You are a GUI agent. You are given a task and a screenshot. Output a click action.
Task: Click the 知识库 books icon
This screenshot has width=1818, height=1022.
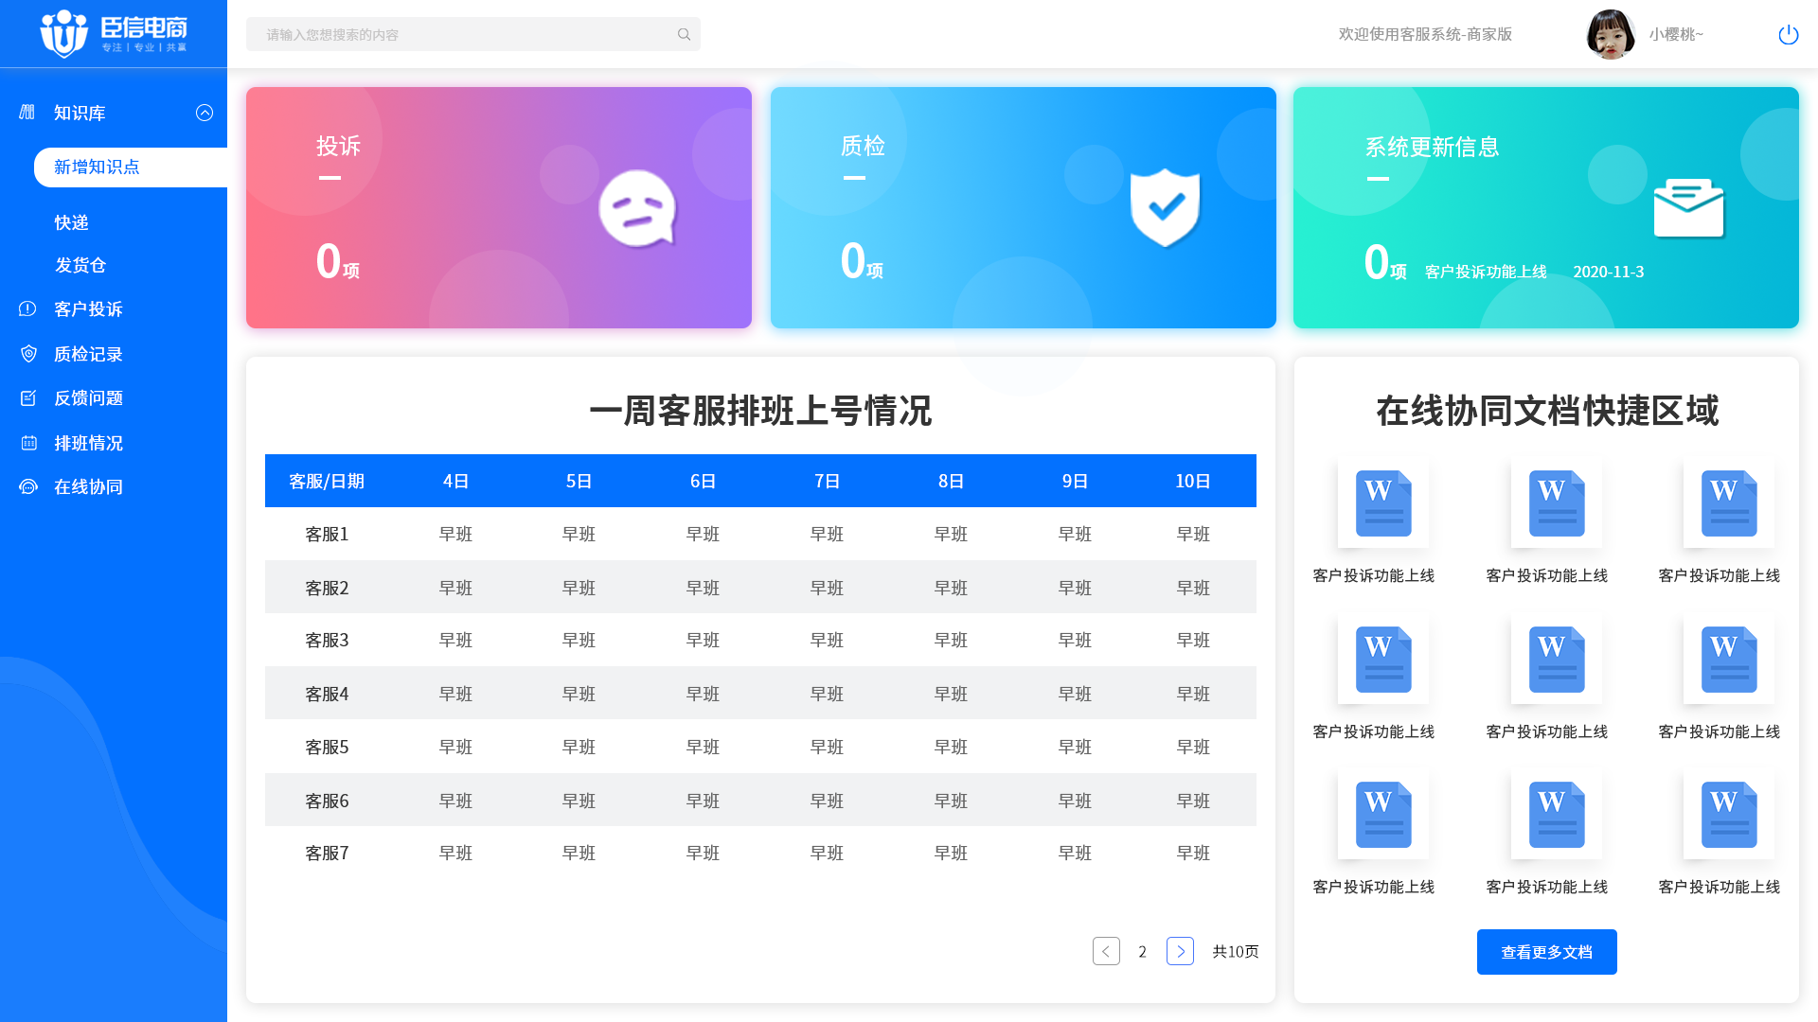(27, 113)
